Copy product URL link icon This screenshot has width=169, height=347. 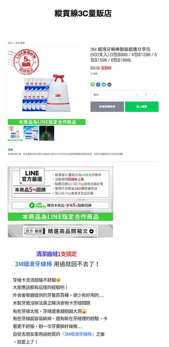pyautogui.click(x=110, y=84)
